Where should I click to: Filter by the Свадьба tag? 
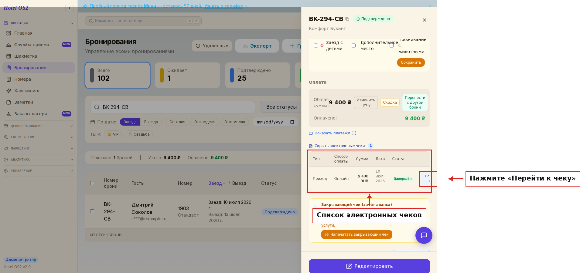pos(139,134)
